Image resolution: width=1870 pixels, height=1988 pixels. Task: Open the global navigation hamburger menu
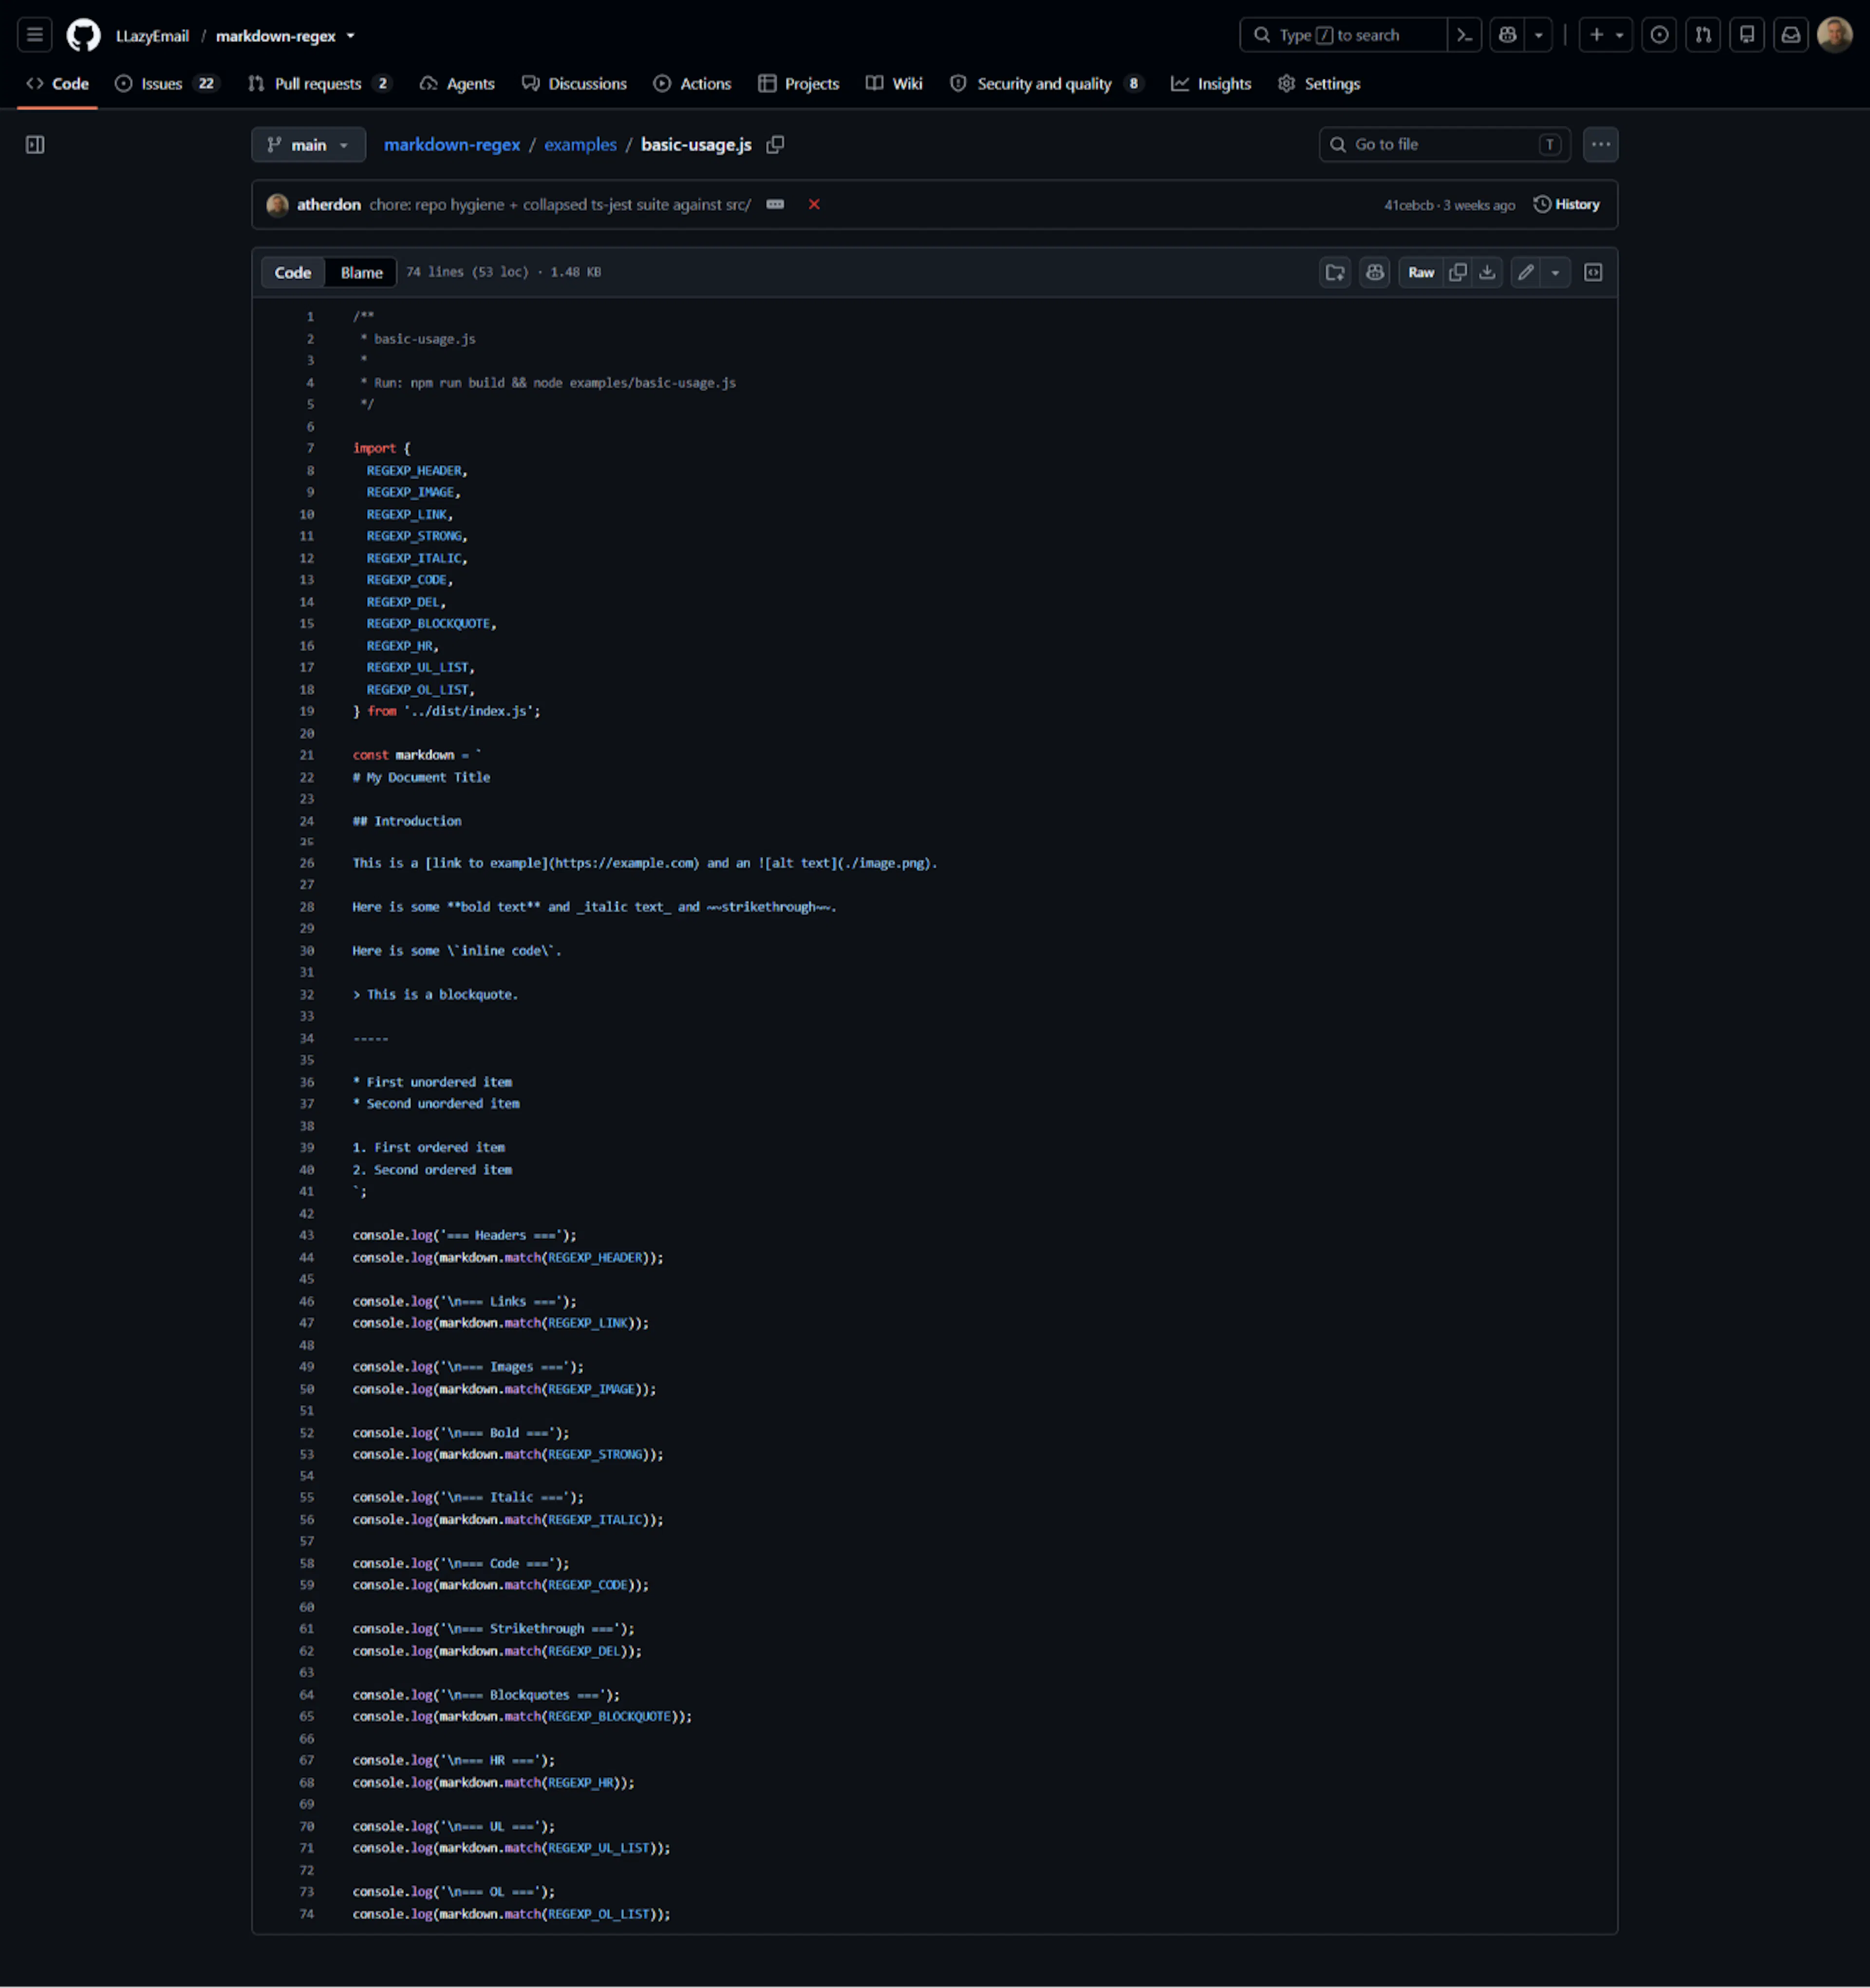pyautogui.click(x=35, y=35)
